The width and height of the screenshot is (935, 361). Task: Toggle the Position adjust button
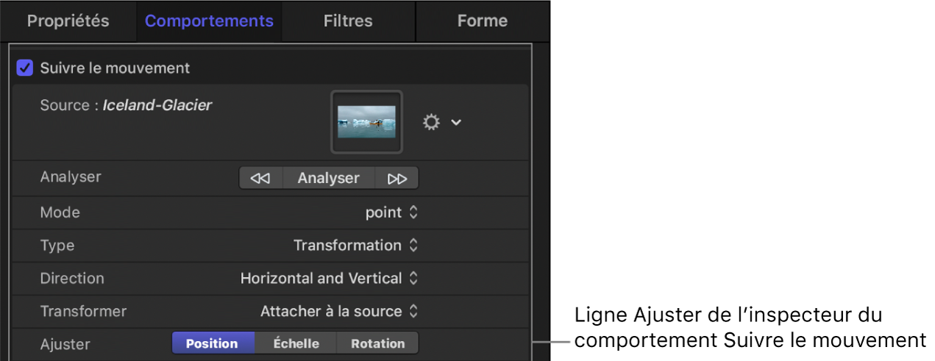pyautogui.click(x=212, y=343)
